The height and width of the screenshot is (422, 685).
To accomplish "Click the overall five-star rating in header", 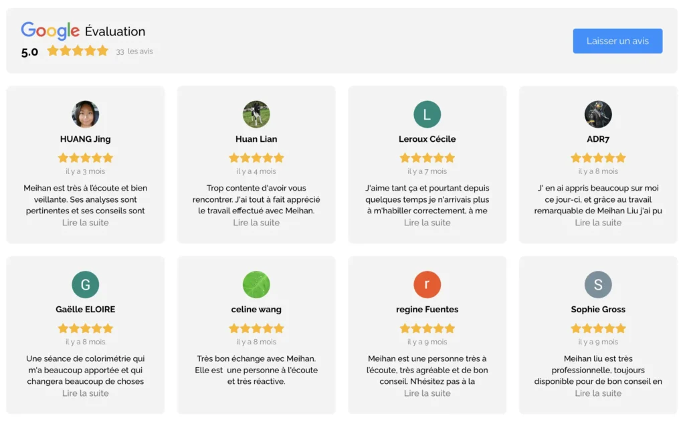I will click(78, 51).
